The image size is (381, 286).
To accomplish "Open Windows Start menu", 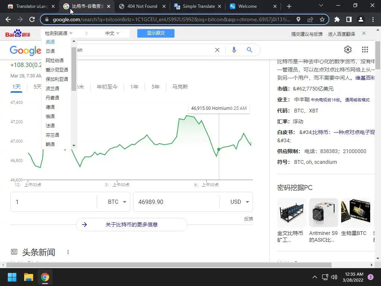I will point(12,277).
